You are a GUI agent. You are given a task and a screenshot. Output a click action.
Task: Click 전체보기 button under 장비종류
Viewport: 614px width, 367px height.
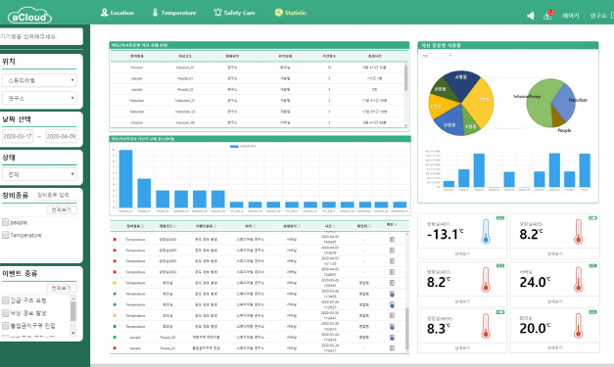tap(62, 209)
